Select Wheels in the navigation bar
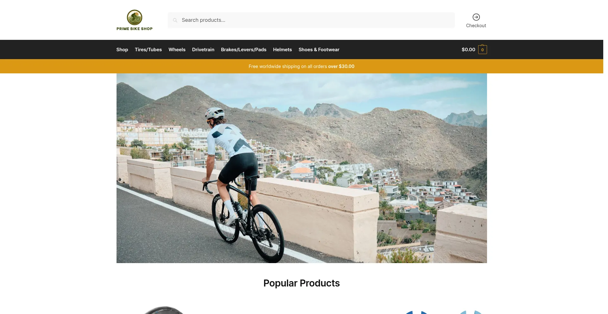608x314 pixels. coord(177,50)
